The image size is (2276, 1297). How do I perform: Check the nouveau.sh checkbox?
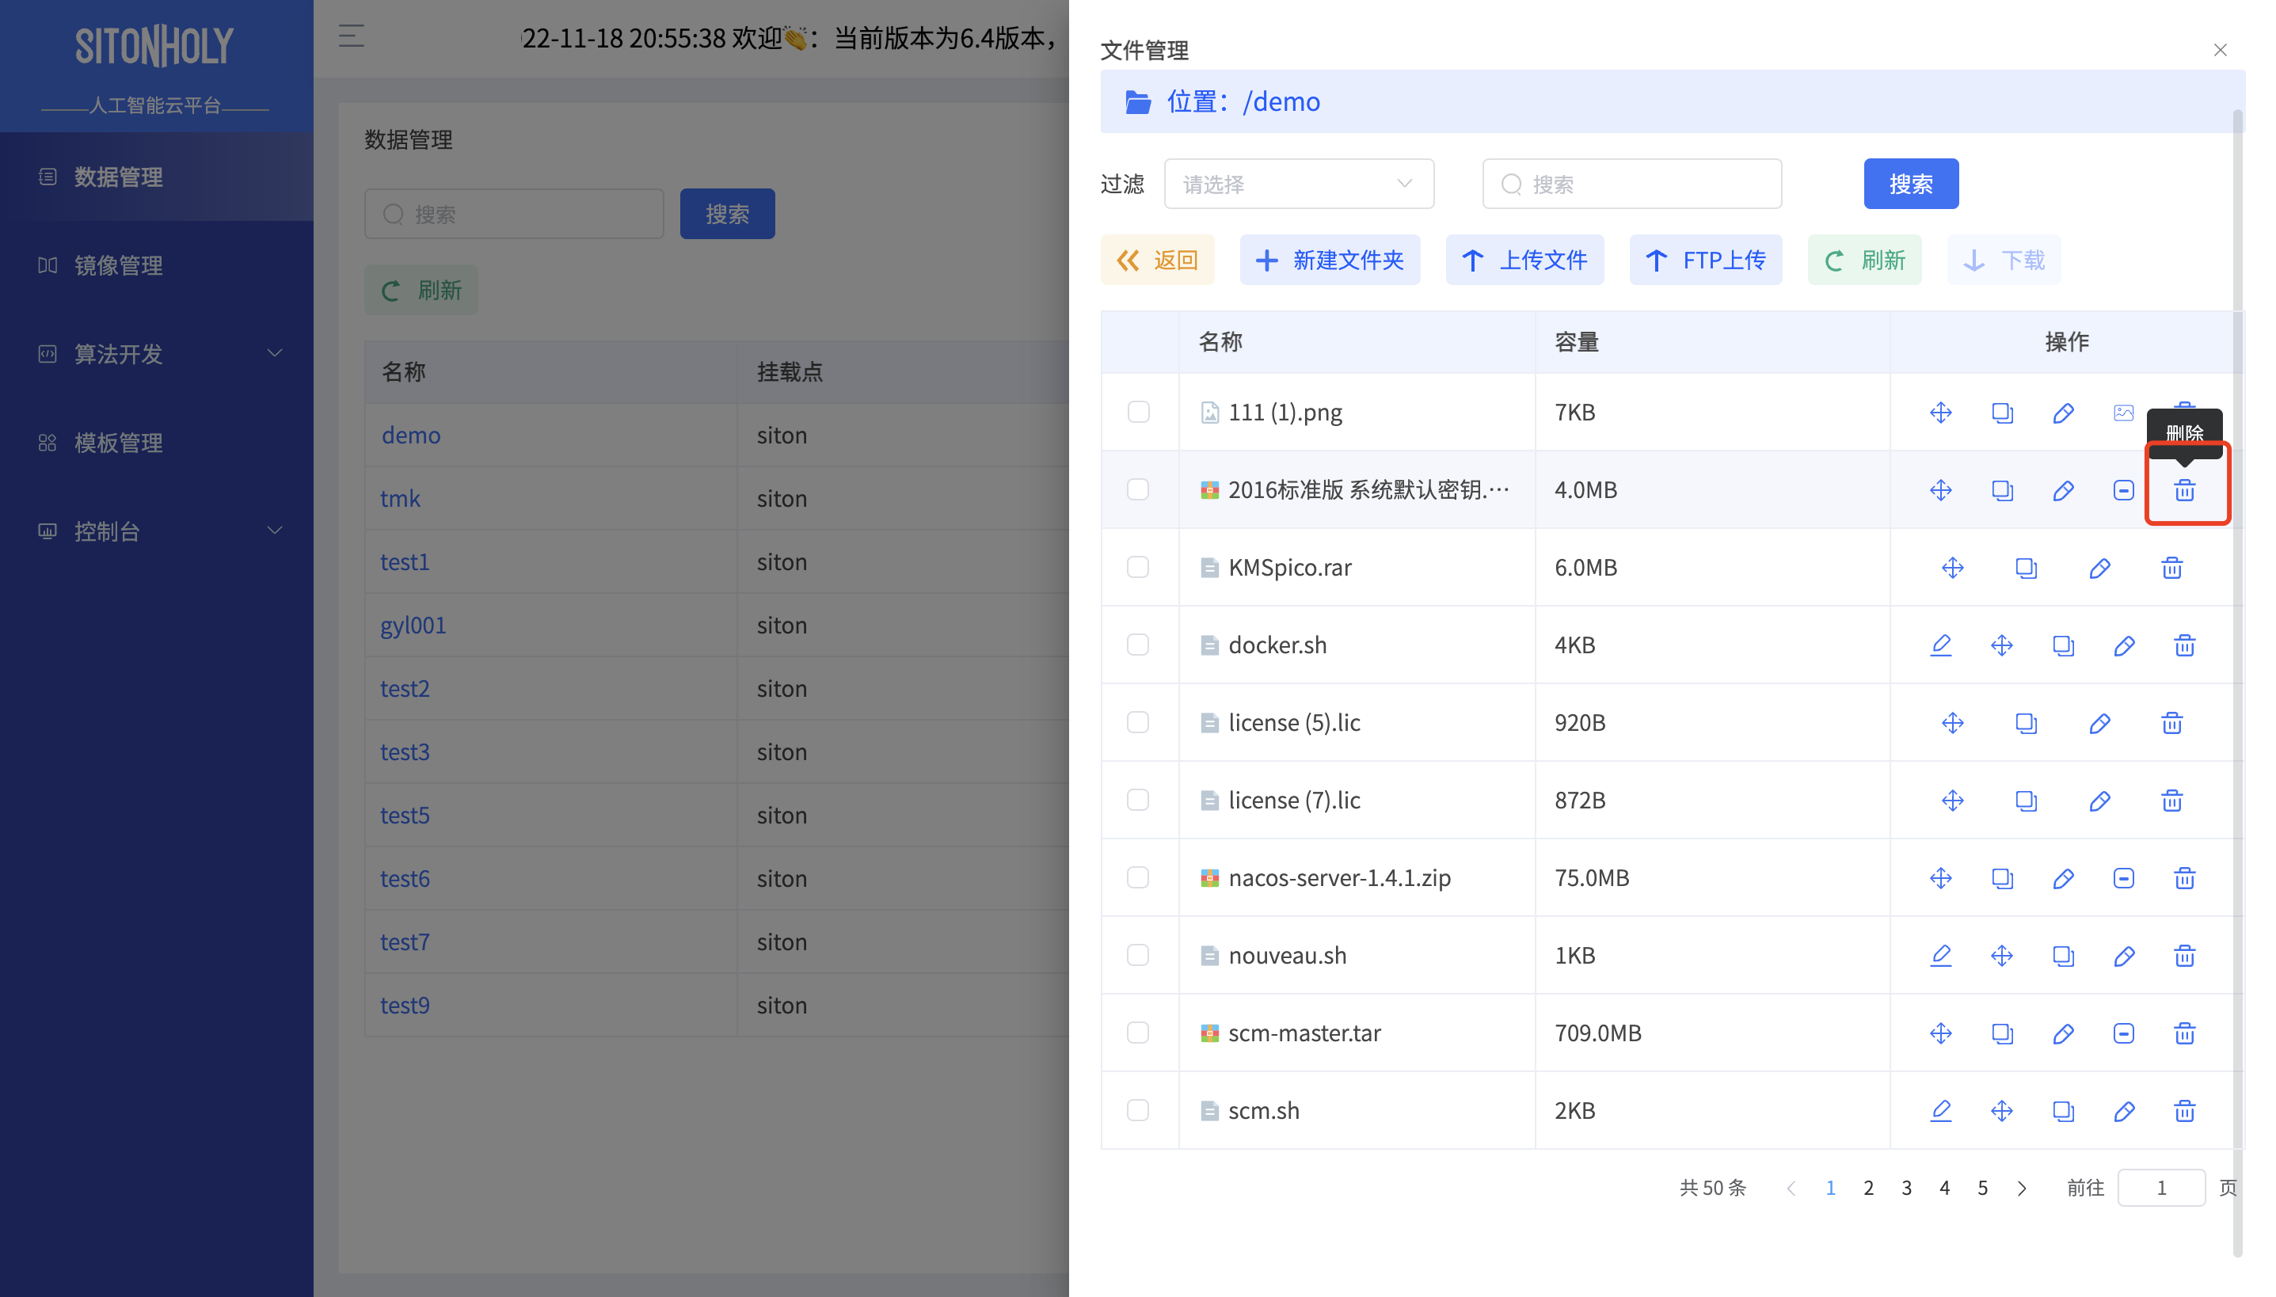[1137, 954]
